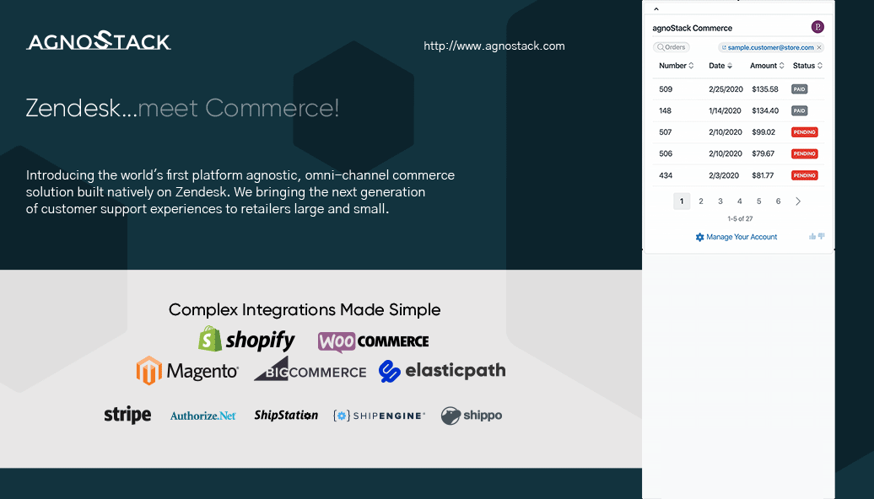874x499 pixels.
Task: Go to orders page 3
Action: click(720, 201)
